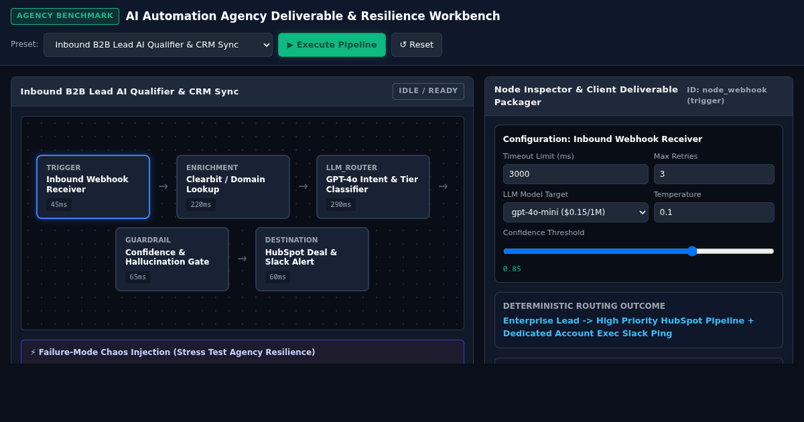Screen dimensions: 804x422
Task: Select the Clearbit / Domain Lookup enrichment node
Action: [x=233, y=187]
